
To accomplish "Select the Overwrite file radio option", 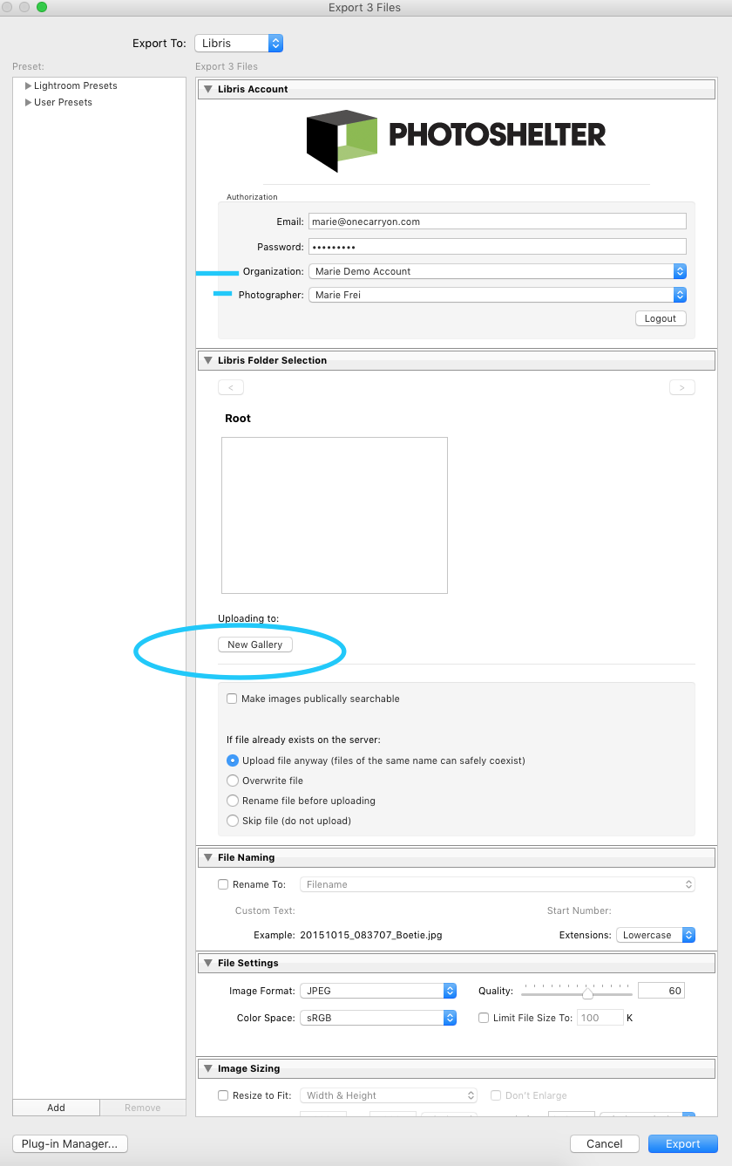I will coord(233,781).
